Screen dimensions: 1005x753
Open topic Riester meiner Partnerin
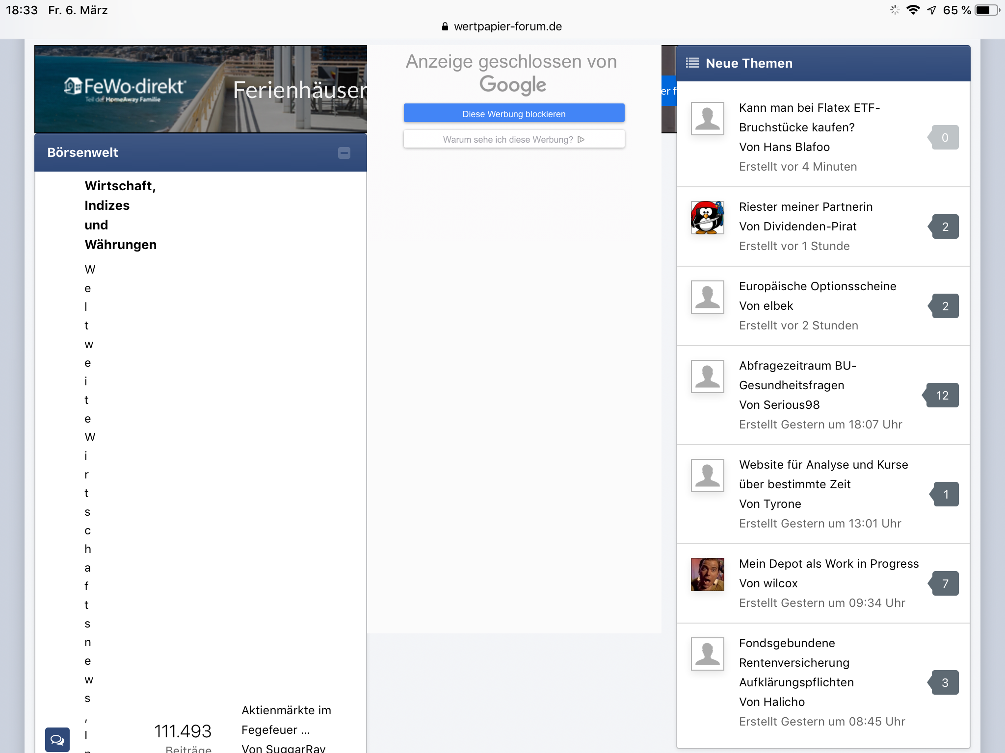(x=805, y=207)
